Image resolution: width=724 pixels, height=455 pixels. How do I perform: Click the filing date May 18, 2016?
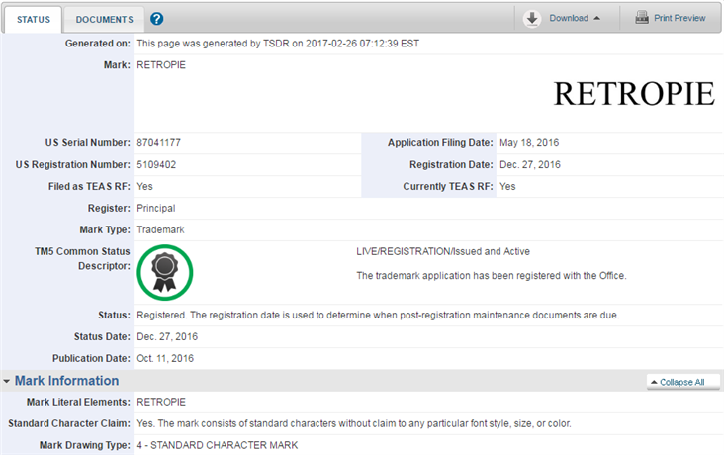529,143
